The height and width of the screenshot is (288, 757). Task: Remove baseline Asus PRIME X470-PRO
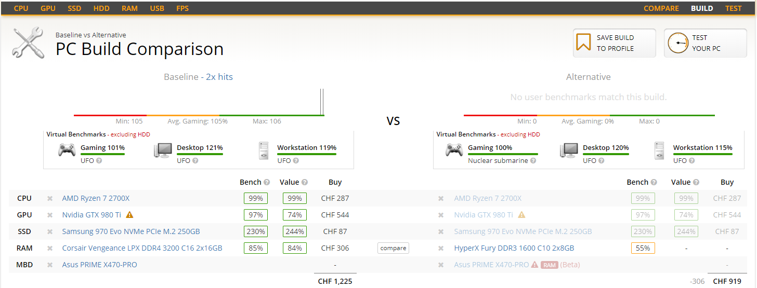point(50,265)
